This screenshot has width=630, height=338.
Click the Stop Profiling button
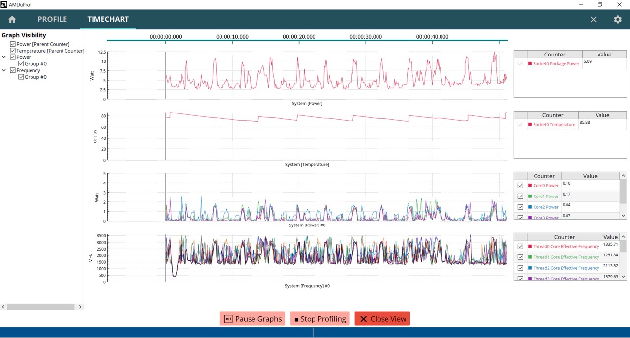(x=320, y=319)
